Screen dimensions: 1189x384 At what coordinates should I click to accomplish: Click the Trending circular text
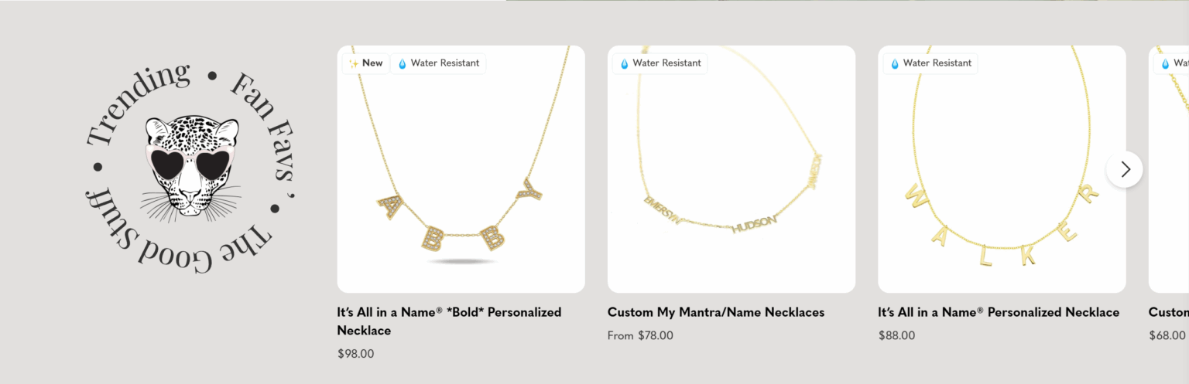pyautogui.click(x=136, y=106)
